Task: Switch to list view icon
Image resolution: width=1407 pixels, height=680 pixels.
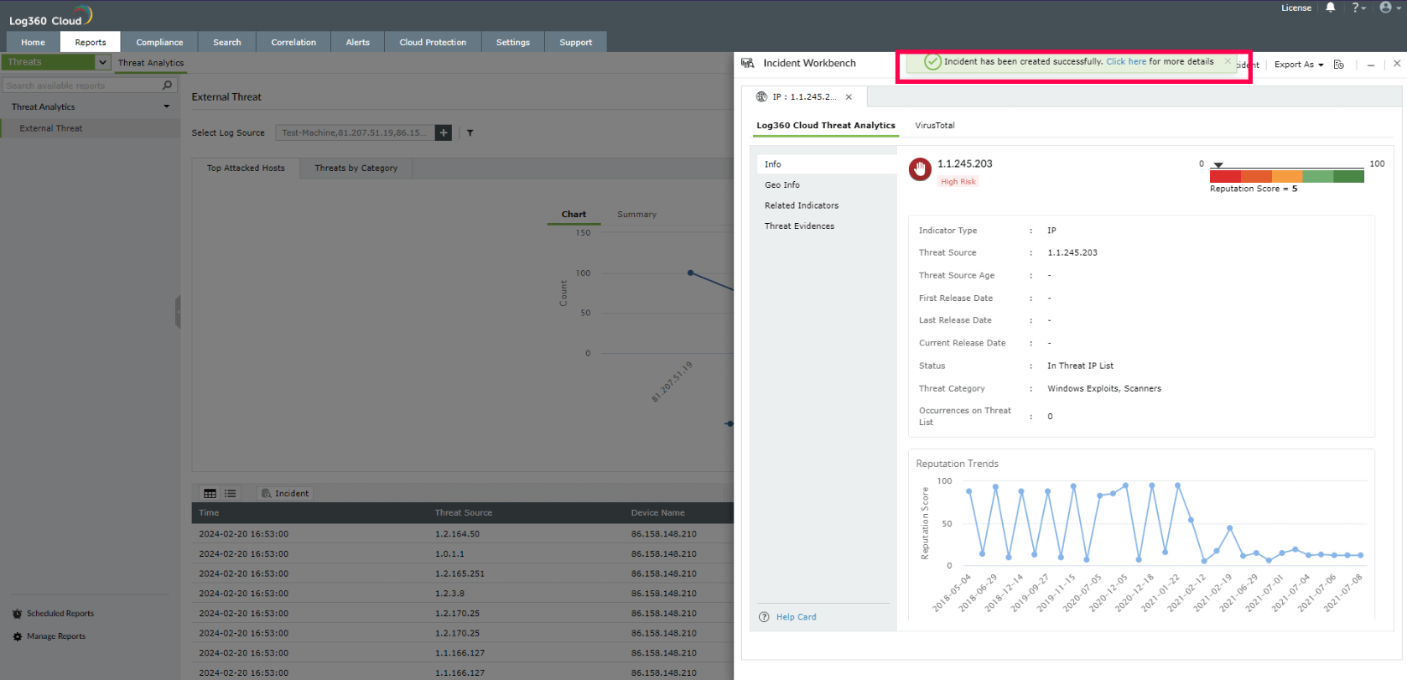Action: click(x=230, y=494)
